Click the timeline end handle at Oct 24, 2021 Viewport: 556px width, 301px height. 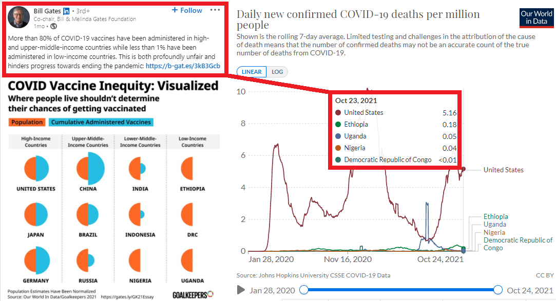[x=497, y=290]
